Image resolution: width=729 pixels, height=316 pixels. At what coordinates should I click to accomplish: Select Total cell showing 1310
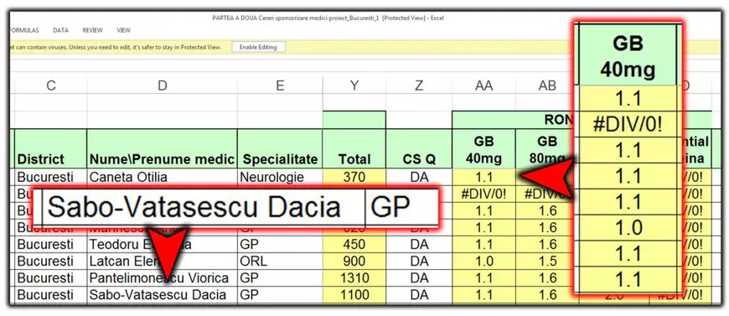(x=354, y=277)
